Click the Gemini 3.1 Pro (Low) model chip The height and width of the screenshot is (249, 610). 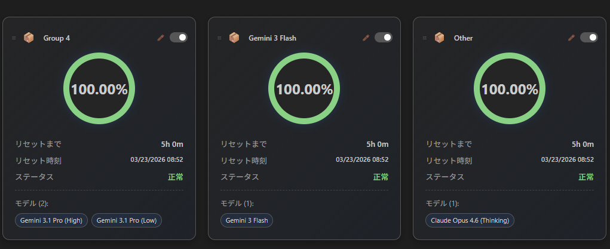127,220
